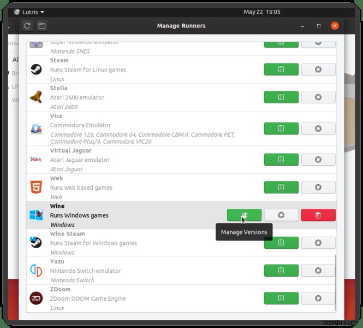Image resolution: width=363 pixels, height=328 pixels.
Task: Click the 'Nintendo Switch emulator' text
Action: 85,271
